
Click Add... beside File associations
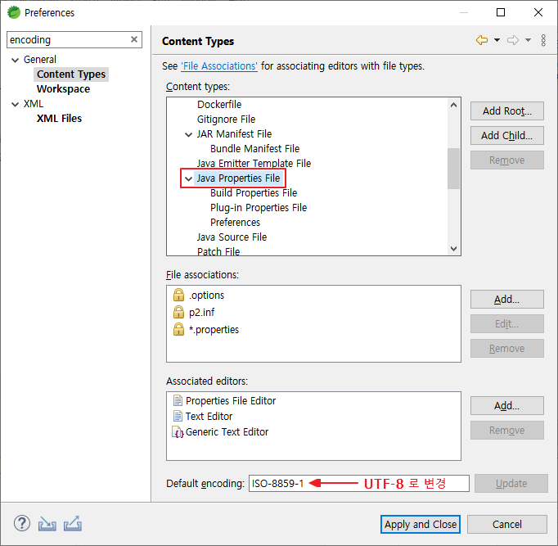506,300
